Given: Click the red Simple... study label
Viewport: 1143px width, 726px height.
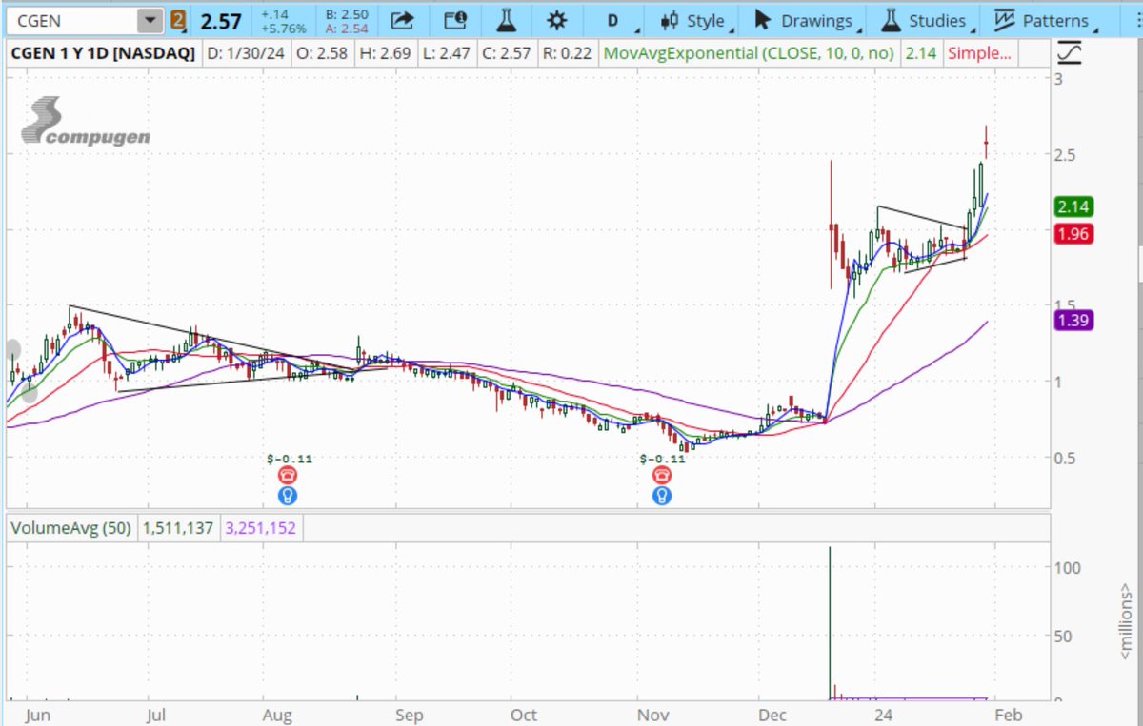Looking at the screenshot, I should (978, 53).
